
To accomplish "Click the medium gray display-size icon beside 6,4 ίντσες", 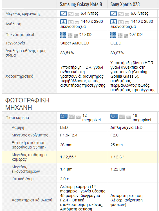I will point(71,14).
